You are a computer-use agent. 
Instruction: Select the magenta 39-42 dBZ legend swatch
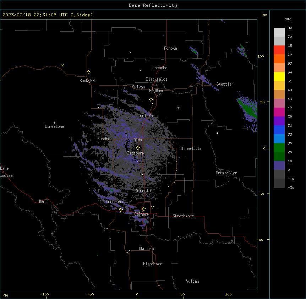point(279,112)
